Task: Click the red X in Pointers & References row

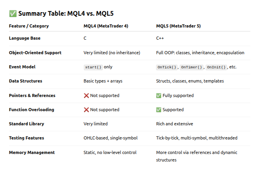Action: pos(86,95)
